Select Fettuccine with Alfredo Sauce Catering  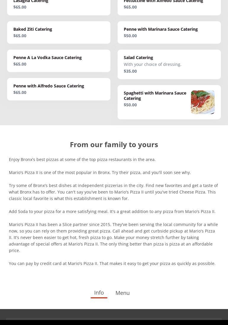[169, 6]
